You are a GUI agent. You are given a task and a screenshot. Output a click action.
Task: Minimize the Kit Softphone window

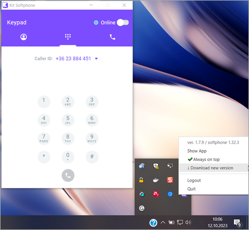point(91,5)
